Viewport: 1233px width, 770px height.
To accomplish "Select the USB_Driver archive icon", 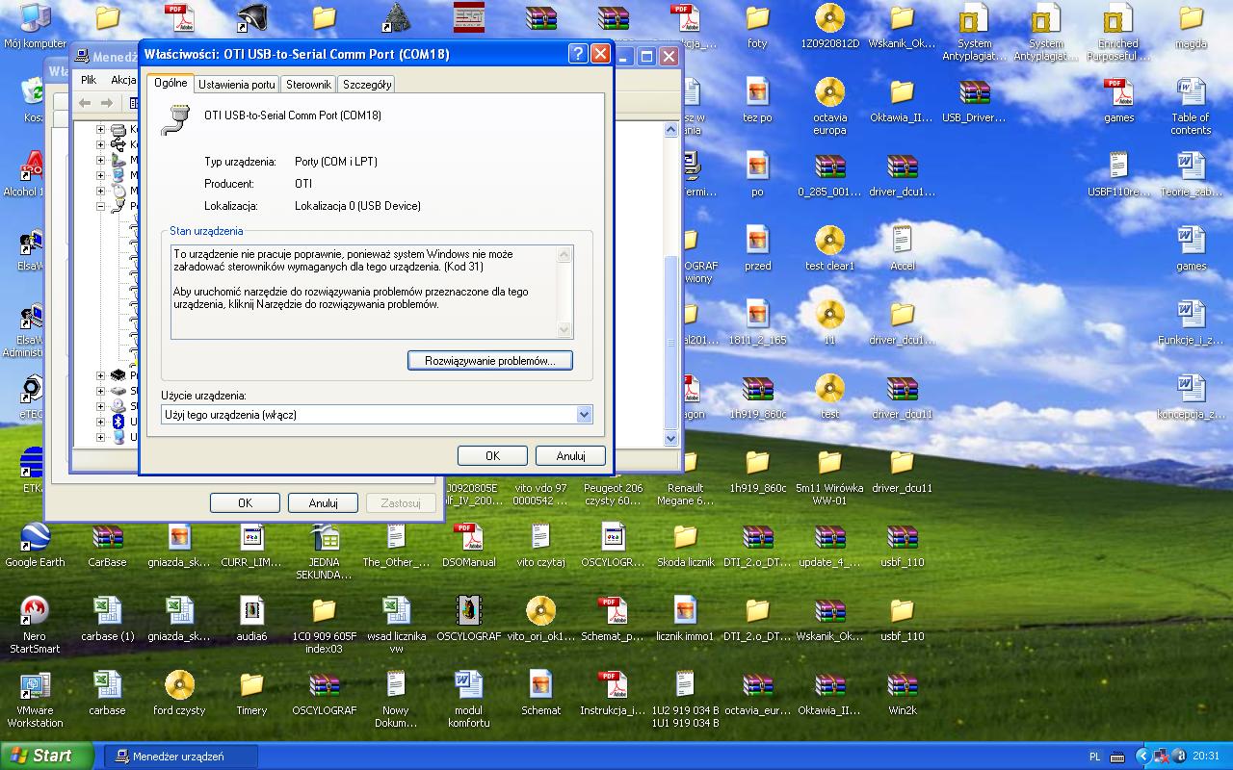I will pyautogui.click(x=974, y=100).
